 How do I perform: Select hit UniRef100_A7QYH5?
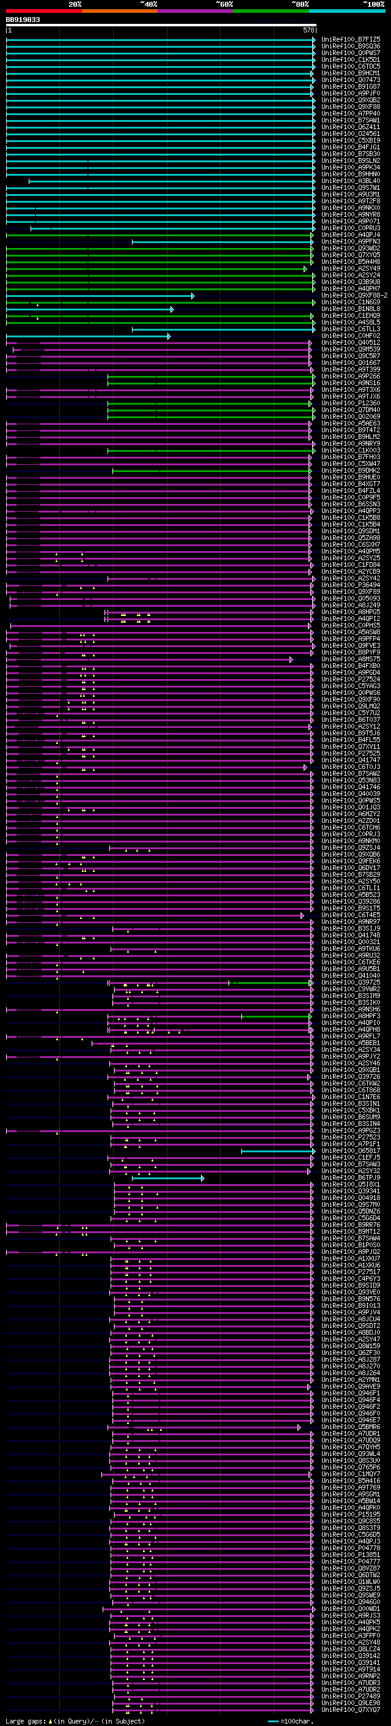click(x=350, y=1447)
